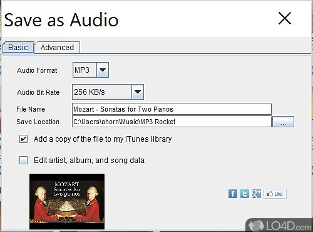Click the Facebook share icon

[x=233, y=194]
